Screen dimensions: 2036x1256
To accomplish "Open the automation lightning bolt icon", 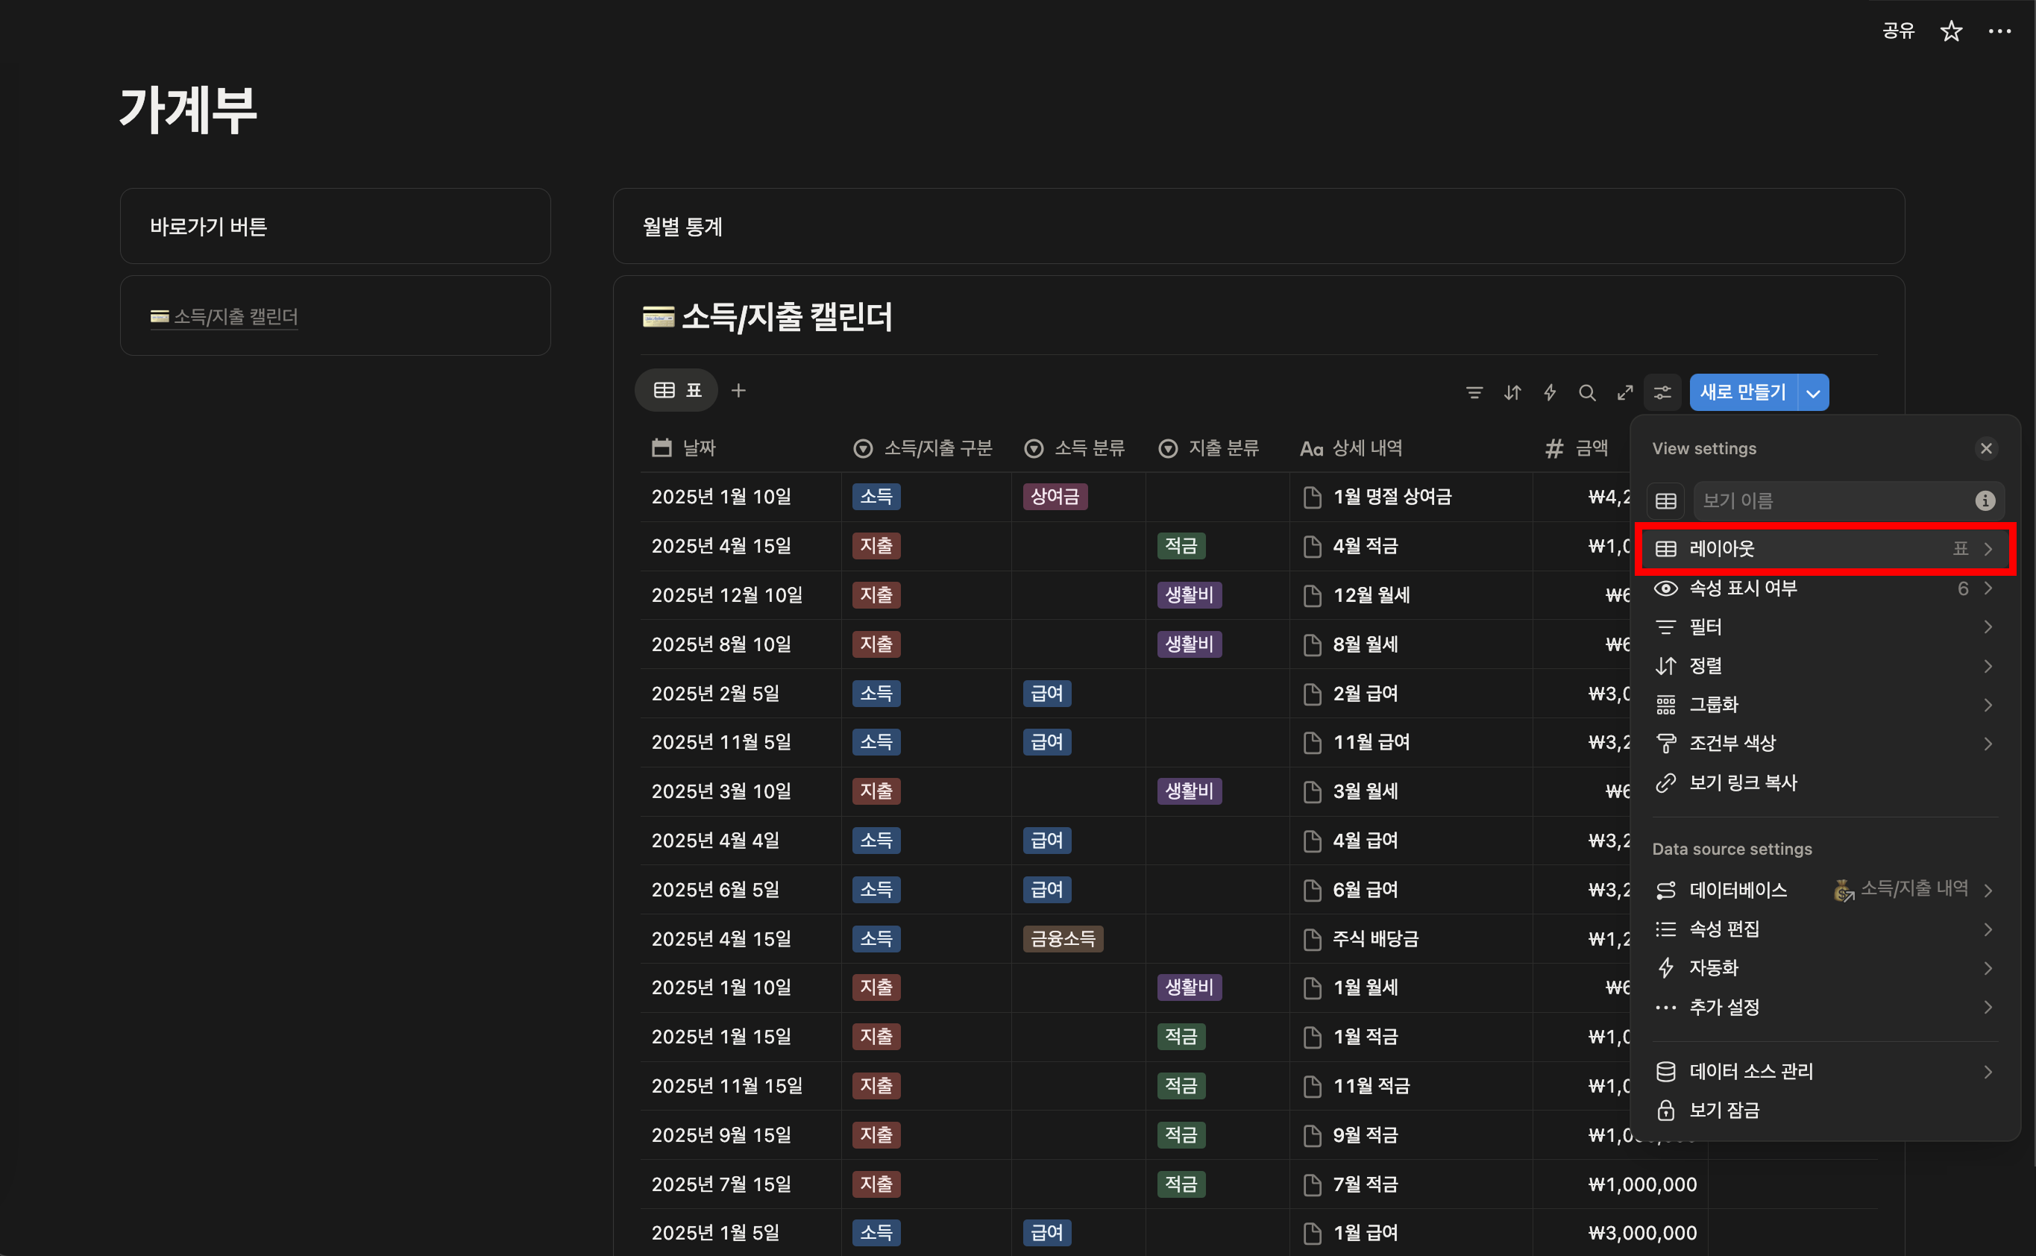I will [x=1549, y=392].
